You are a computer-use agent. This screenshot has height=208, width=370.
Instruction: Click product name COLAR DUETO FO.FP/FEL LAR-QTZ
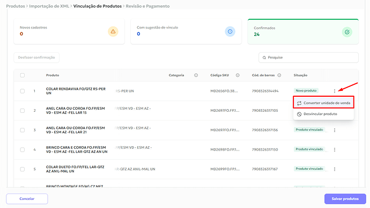(75, 169)
